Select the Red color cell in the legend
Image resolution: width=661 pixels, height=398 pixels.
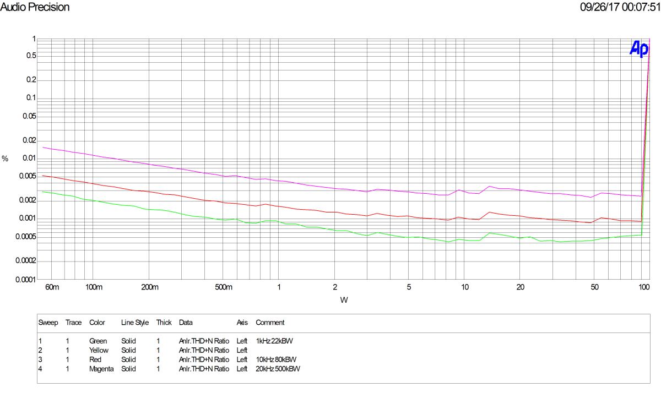pos(95,359)
